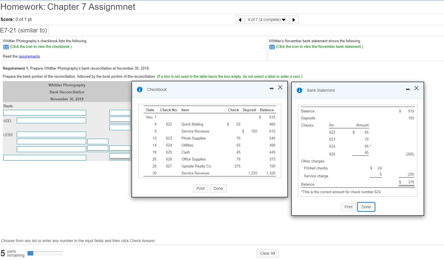Click the footnote about check number 624

point(341,192)
